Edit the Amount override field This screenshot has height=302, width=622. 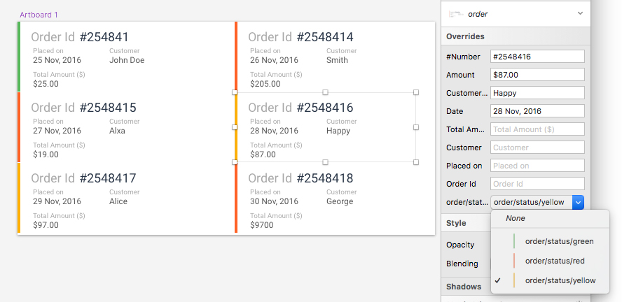point(537,75)
